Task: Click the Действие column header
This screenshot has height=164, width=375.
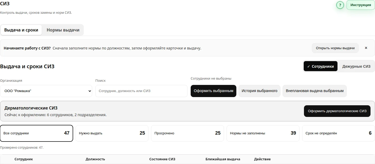Action: pyautogui.click(x=262, y=159)
